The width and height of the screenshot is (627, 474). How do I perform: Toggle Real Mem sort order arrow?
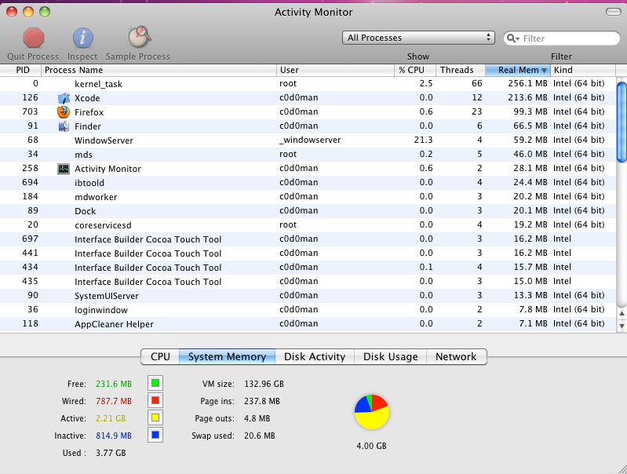[x=545, y=71]
